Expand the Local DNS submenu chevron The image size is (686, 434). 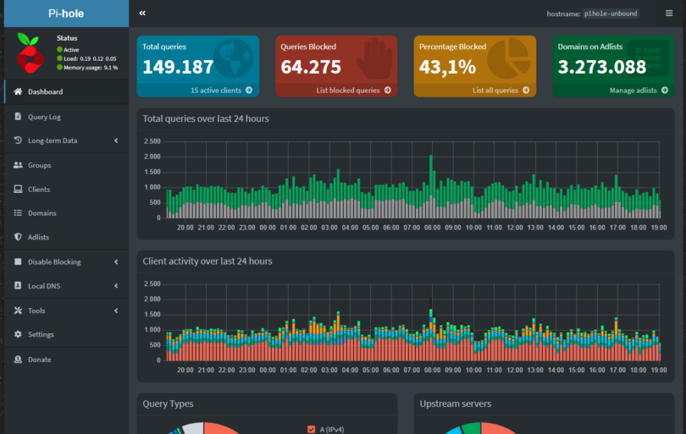116,286
